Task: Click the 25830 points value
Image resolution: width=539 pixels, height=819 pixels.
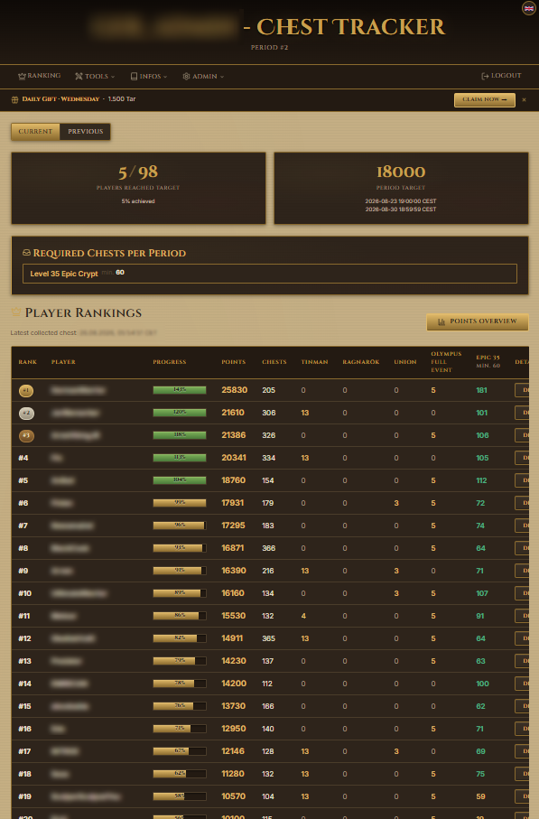Action: pyautogui.click(x=235, y=390)
